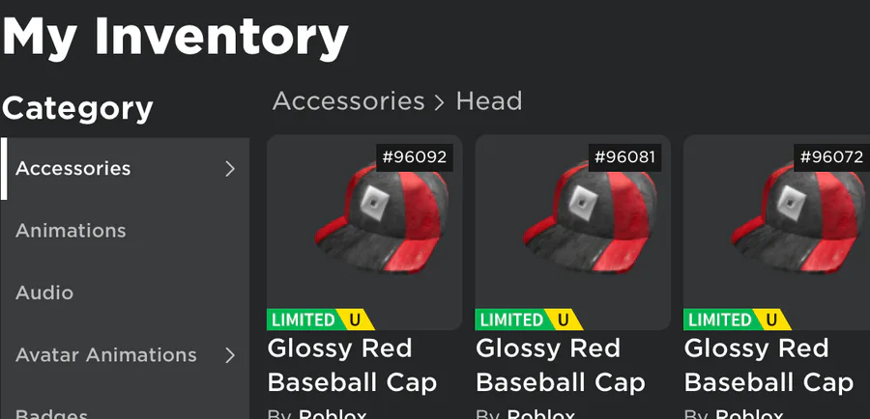
Task: Click the Limited U badge on third cap
Action: [x=737, y=320]
